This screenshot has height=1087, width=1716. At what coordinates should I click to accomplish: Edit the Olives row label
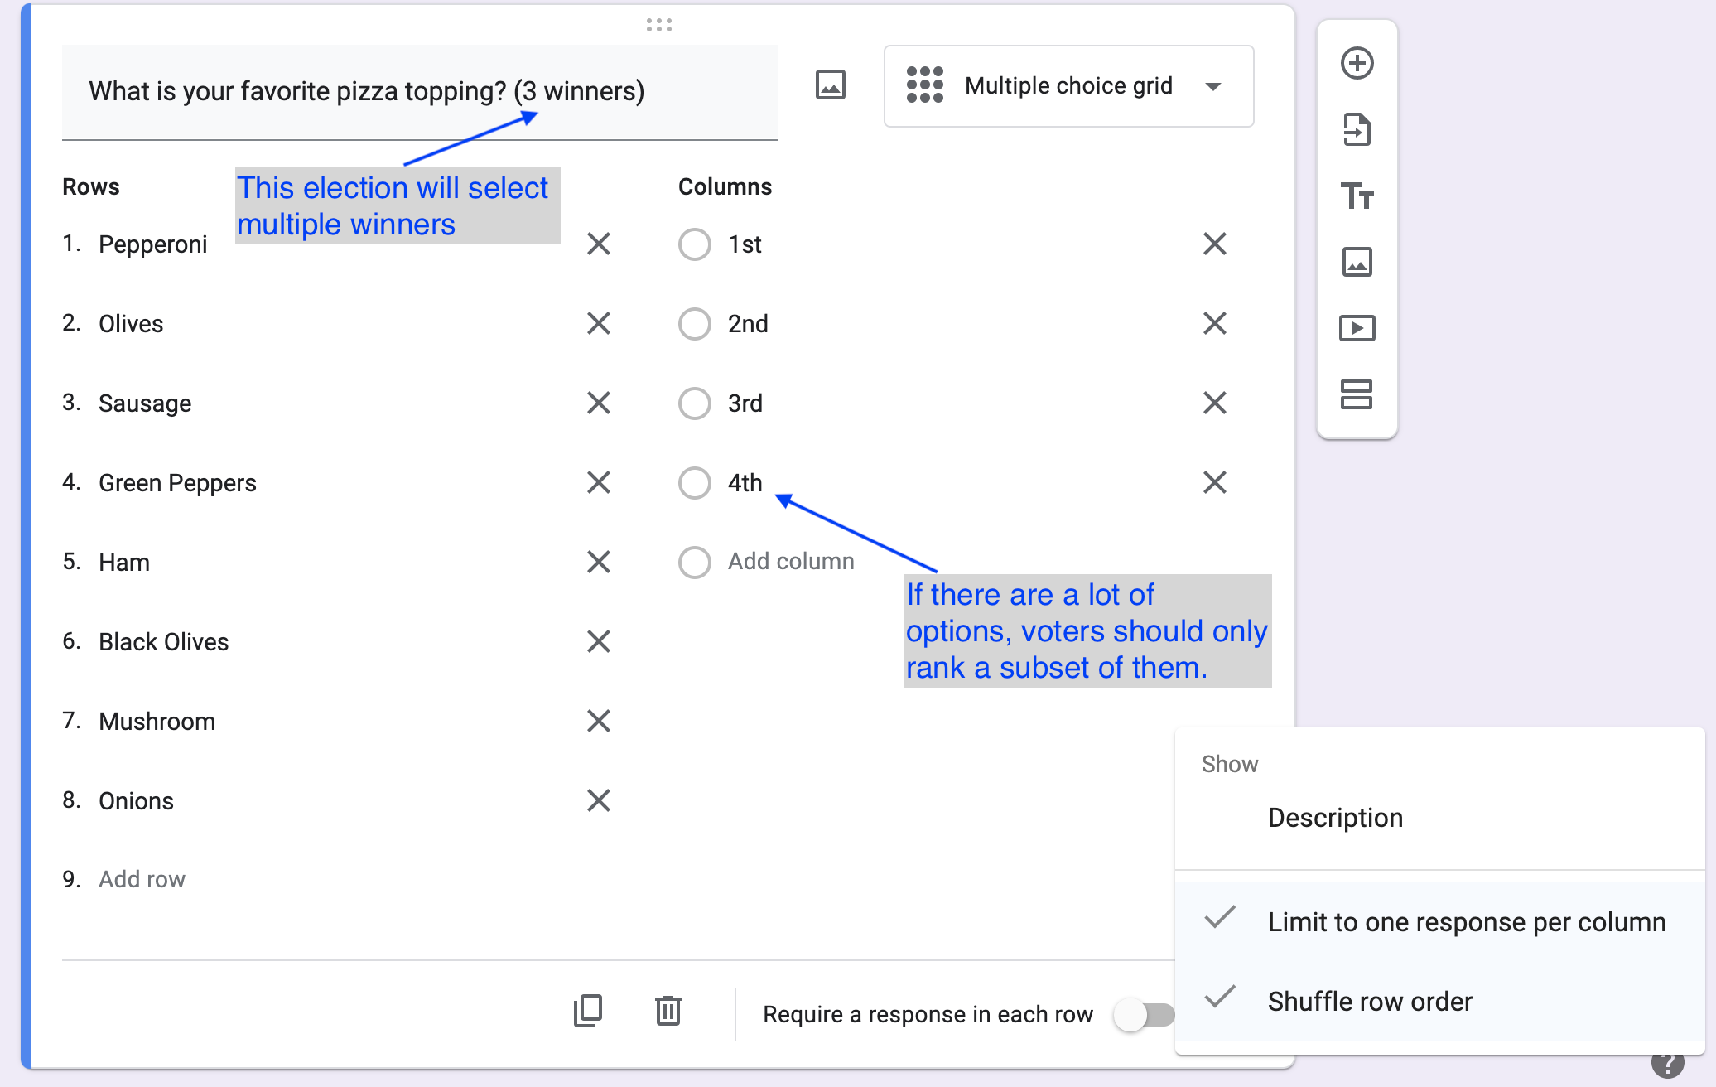(131, 324)
